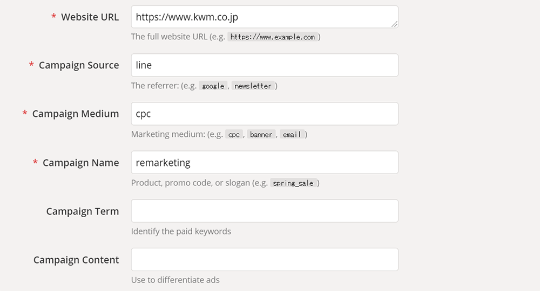Image resolution: width=540 pixels, height=291 pixels.
Task: Select the Campaign Source input containing line
Action: click(x=265, y=65)
